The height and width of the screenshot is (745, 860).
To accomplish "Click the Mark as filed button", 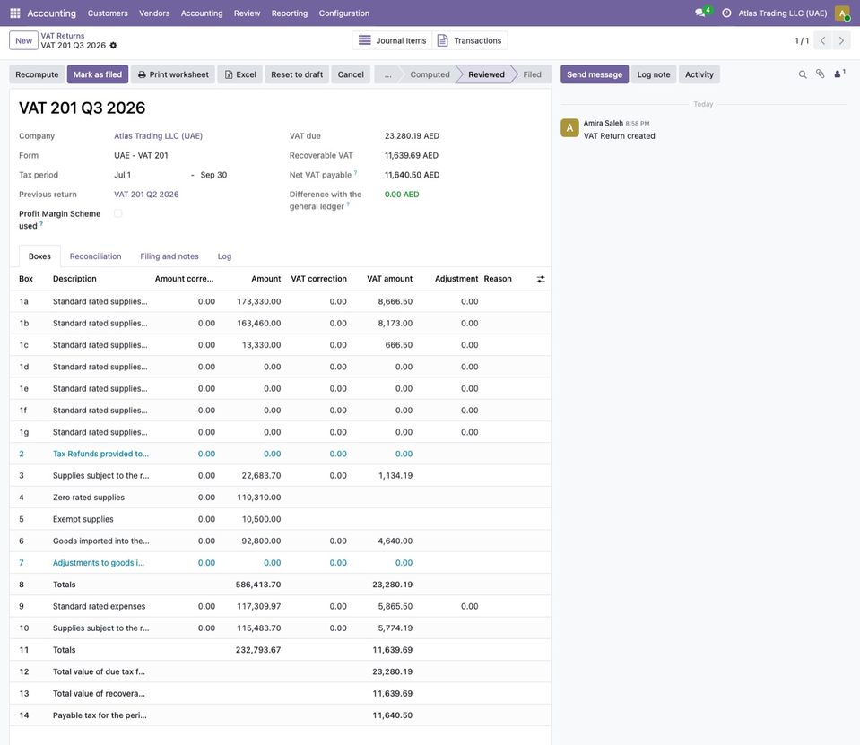I will 98,74.
